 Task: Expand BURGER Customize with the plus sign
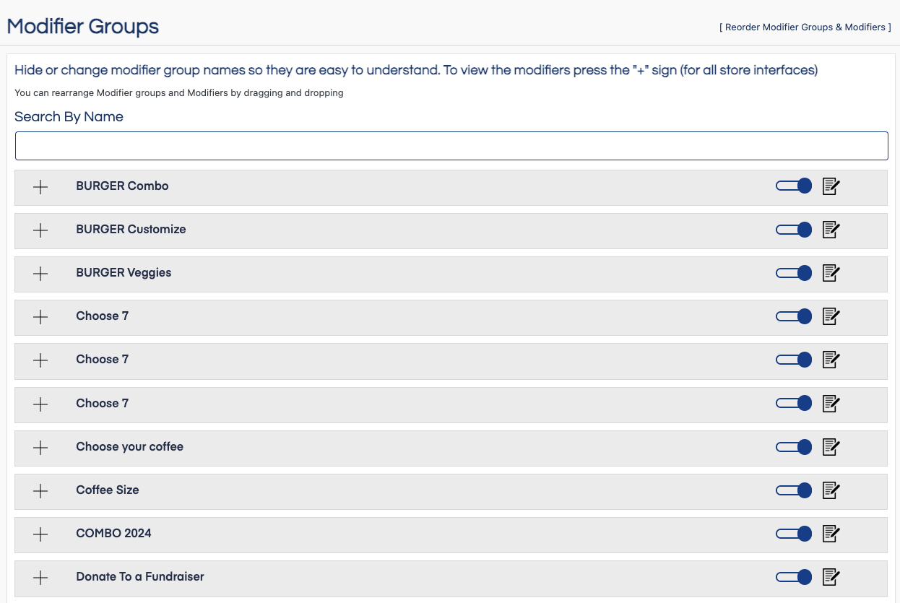coord(40,230)
